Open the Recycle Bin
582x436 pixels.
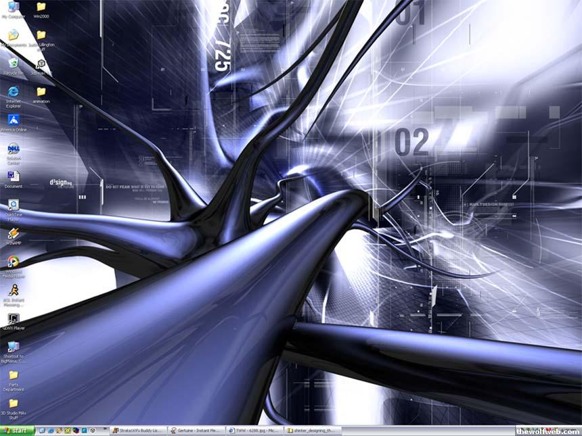[13, 63]
